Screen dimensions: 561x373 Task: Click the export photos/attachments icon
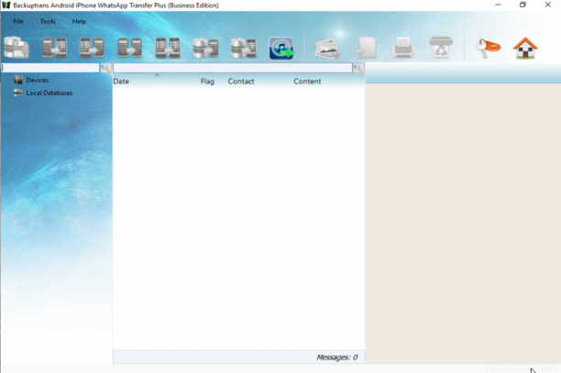327,49
